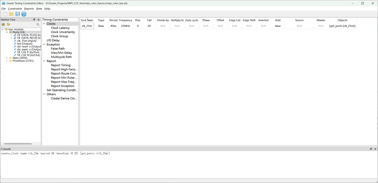
Task: Select Report Exception item
Action: [62, 86]
